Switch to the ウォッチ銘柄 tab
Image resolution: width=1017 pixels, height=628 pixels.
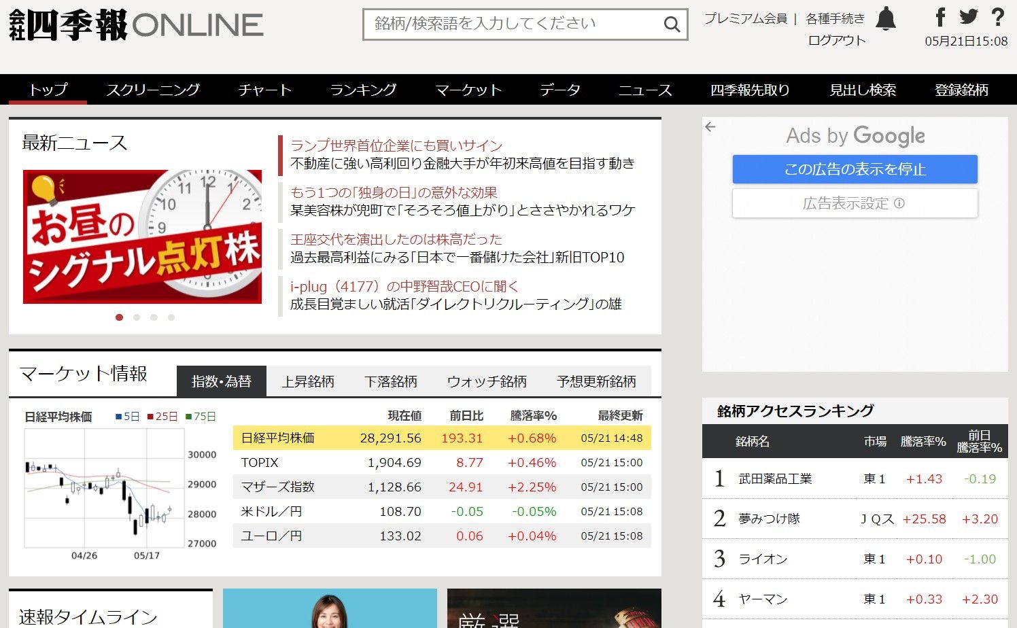click(x=487, y=381)
